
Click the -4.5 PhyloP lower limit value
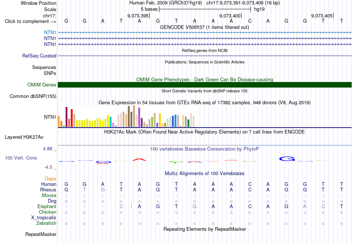coord(48,167)
